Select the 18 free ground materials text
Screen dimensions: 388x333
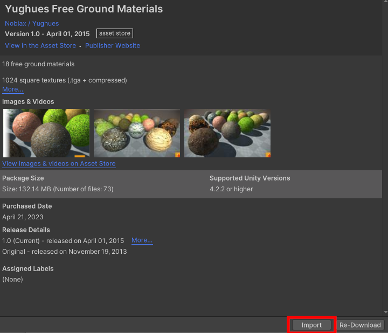click(x=38, y=64)
